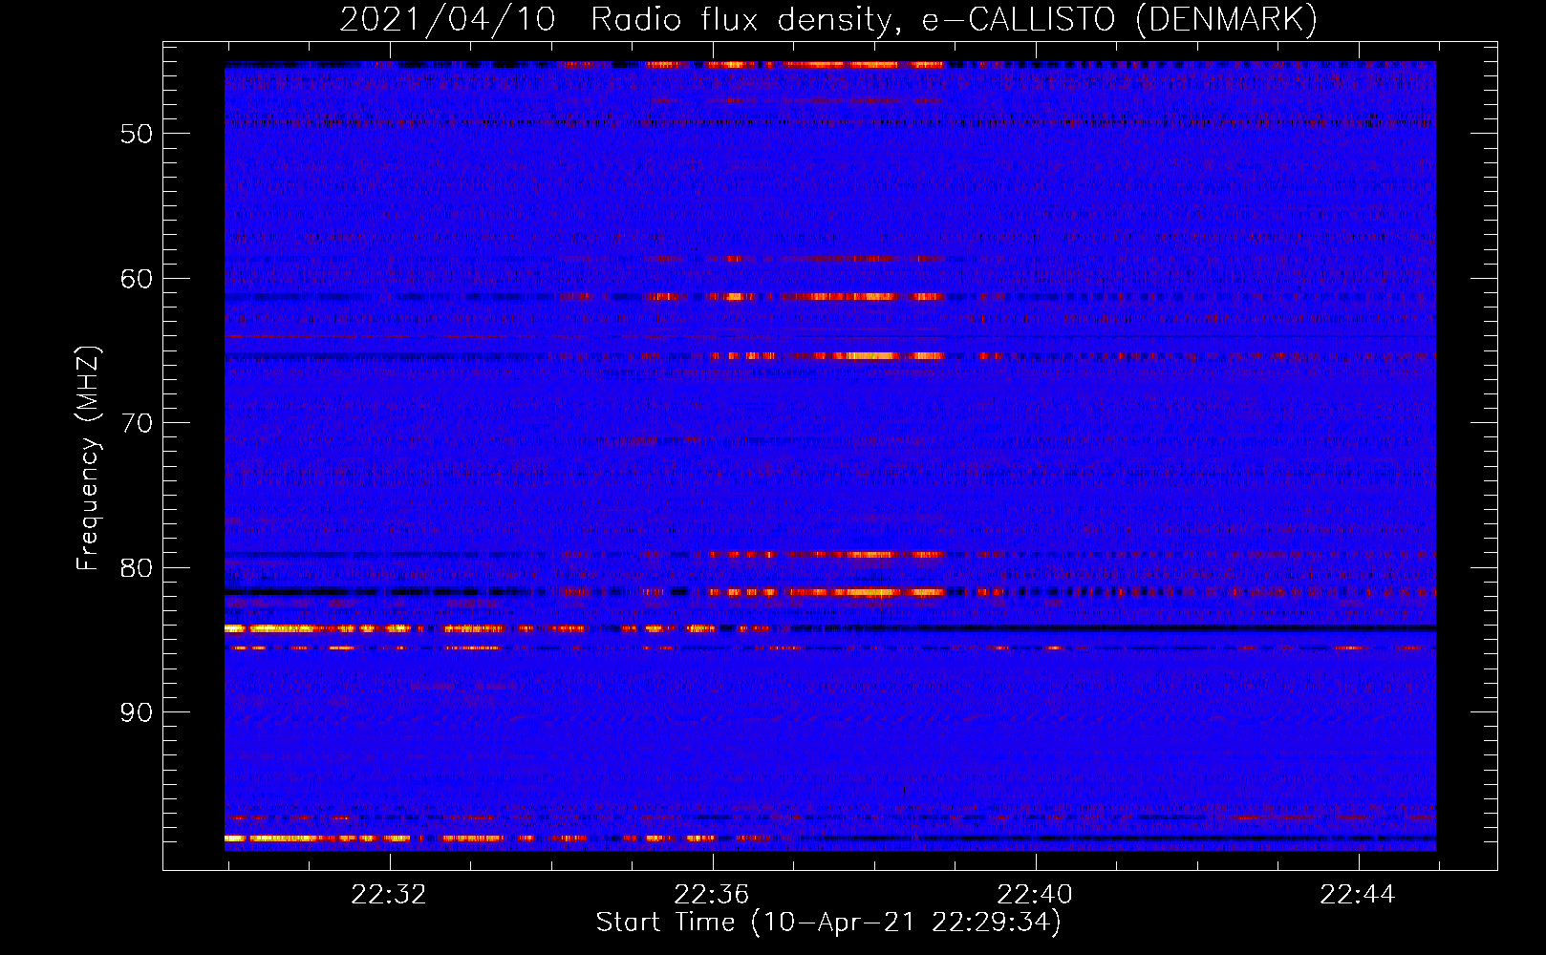Click the 60 frequency tick label
1546x955 pixels.
click(137, 279)
